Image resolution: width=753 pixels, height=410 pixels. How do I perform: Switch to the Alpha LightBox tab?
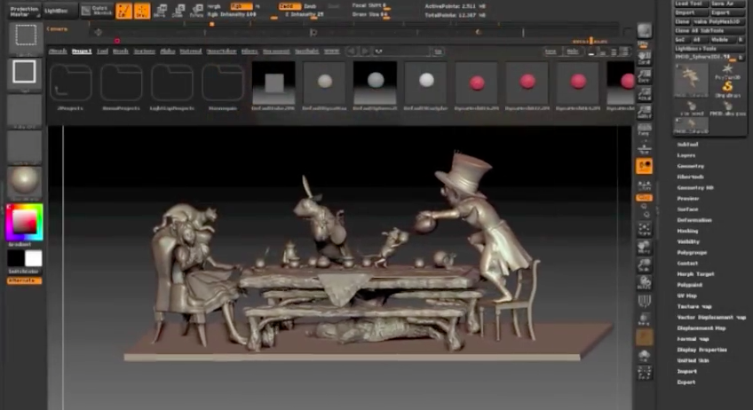(167, 51)
